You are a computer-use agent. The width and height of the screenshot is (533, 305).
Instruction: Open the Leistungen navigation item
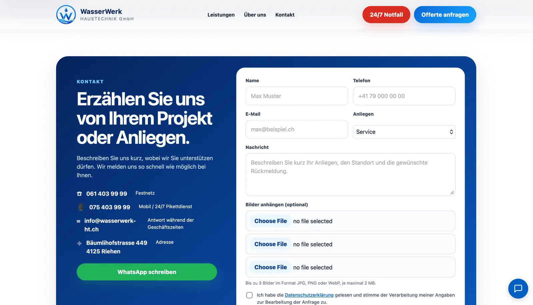click(221, 15)
